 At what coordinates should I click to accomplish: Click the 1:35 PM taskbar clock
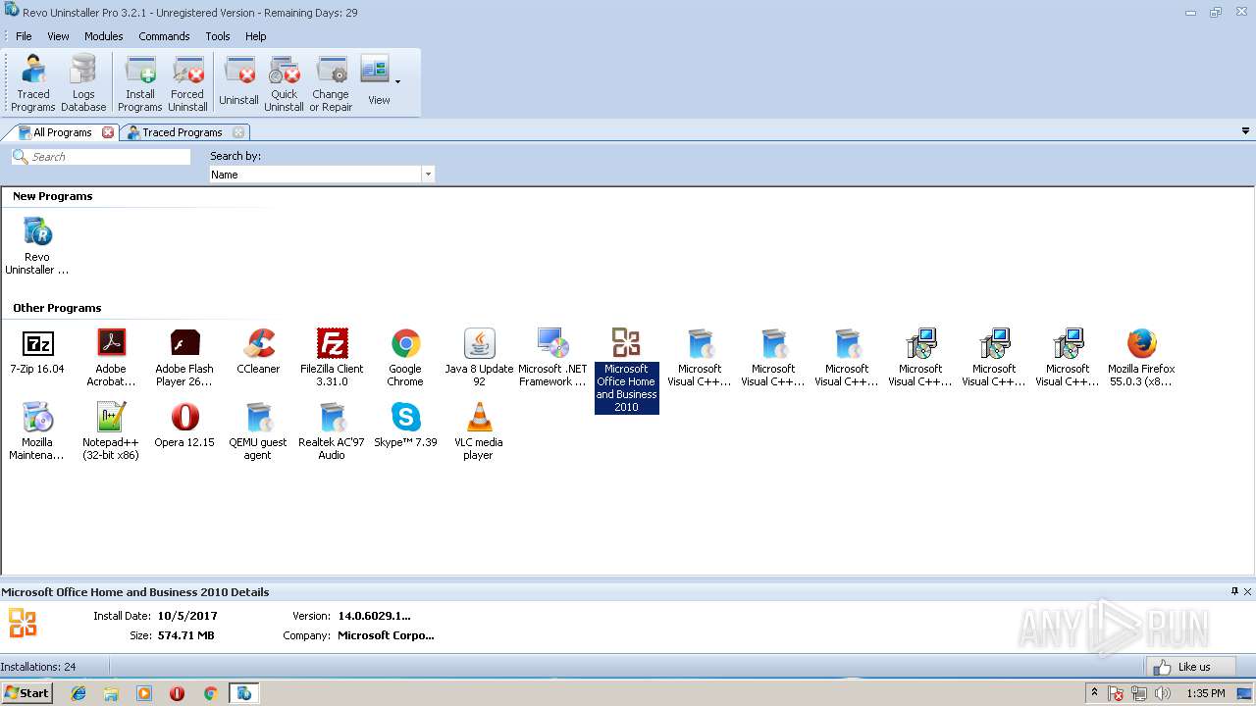pyautogui.click(x=1205, y=693)
